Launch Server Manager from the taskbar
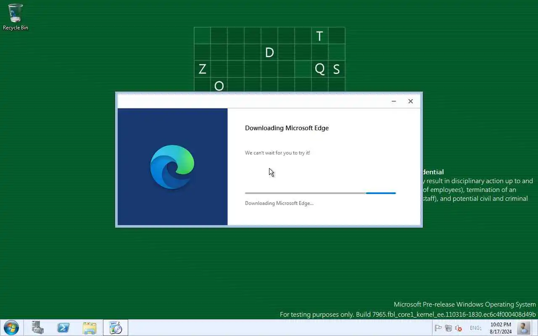Screen dimensions: 538x336 click(38, 328)
